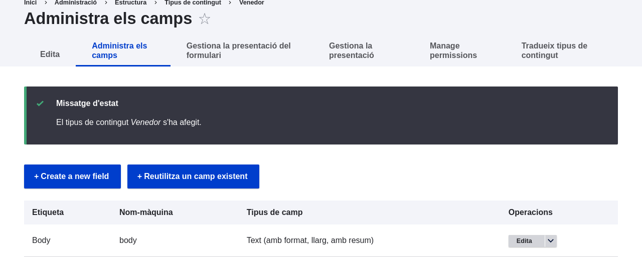Expand the operations dropdown arrow for Body
The height and width of the screenshot is (257, 642).
coord(551,241)
